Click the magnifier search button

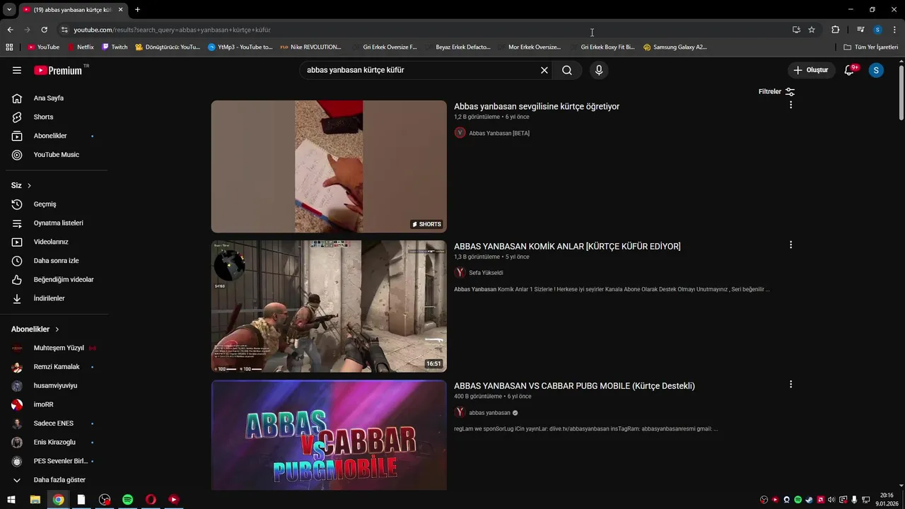[x=567, y=70]
